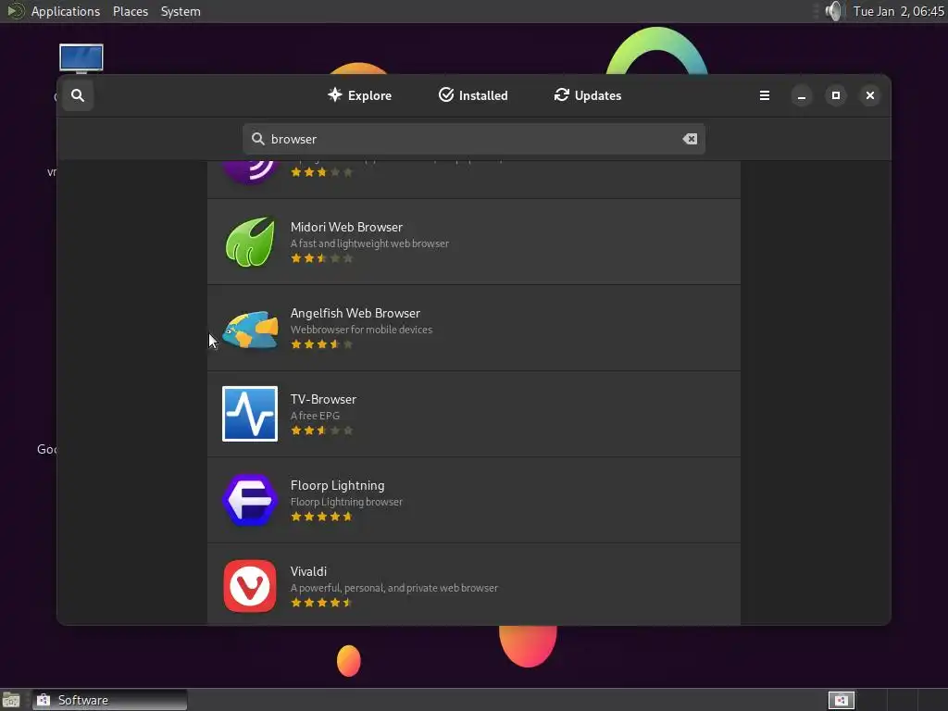This screenshot has height=711, width=948.
Task: Close the Software window
Action: click(x=870, y=95)
